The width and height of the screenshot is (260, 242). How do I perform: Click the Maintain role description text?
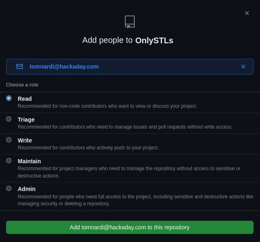pos(129,172)
